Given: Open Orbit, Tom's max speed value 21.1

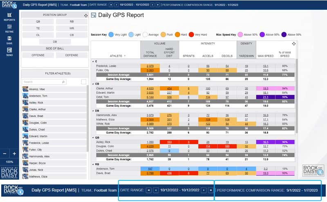Looking at the screenshot, I should coord(265,97).
